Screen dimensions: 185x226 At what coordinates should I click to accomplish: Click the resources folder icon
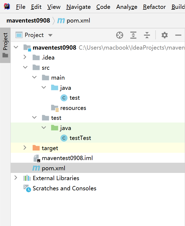coord(55,108)
